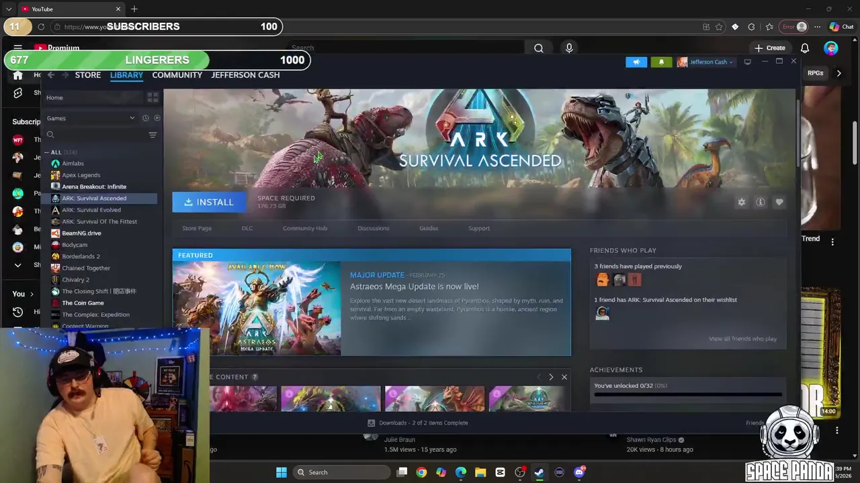This screenshot has width=860, height=483.
Task: Click the game info icon
Action: [x=760, y=202]
